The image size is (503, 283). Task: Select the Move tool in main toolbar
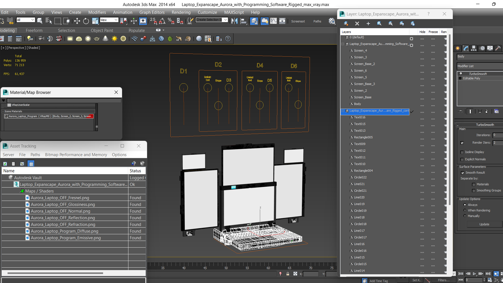point(77,21)
